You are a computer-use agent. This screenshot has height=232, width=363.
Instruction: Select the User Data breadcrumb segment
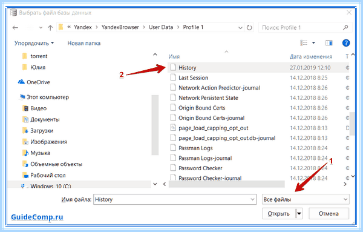click(x=161, y=27)
